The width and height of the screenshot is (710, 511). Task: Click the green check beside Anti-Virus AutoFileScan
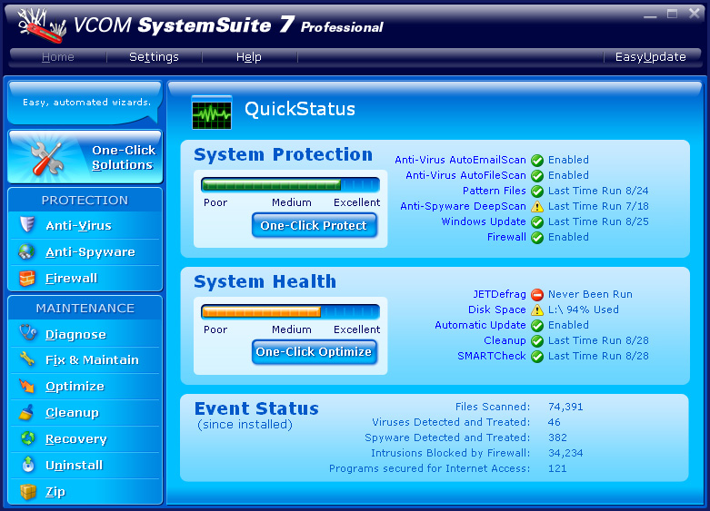pyautogui.click(x=537, y=175)
